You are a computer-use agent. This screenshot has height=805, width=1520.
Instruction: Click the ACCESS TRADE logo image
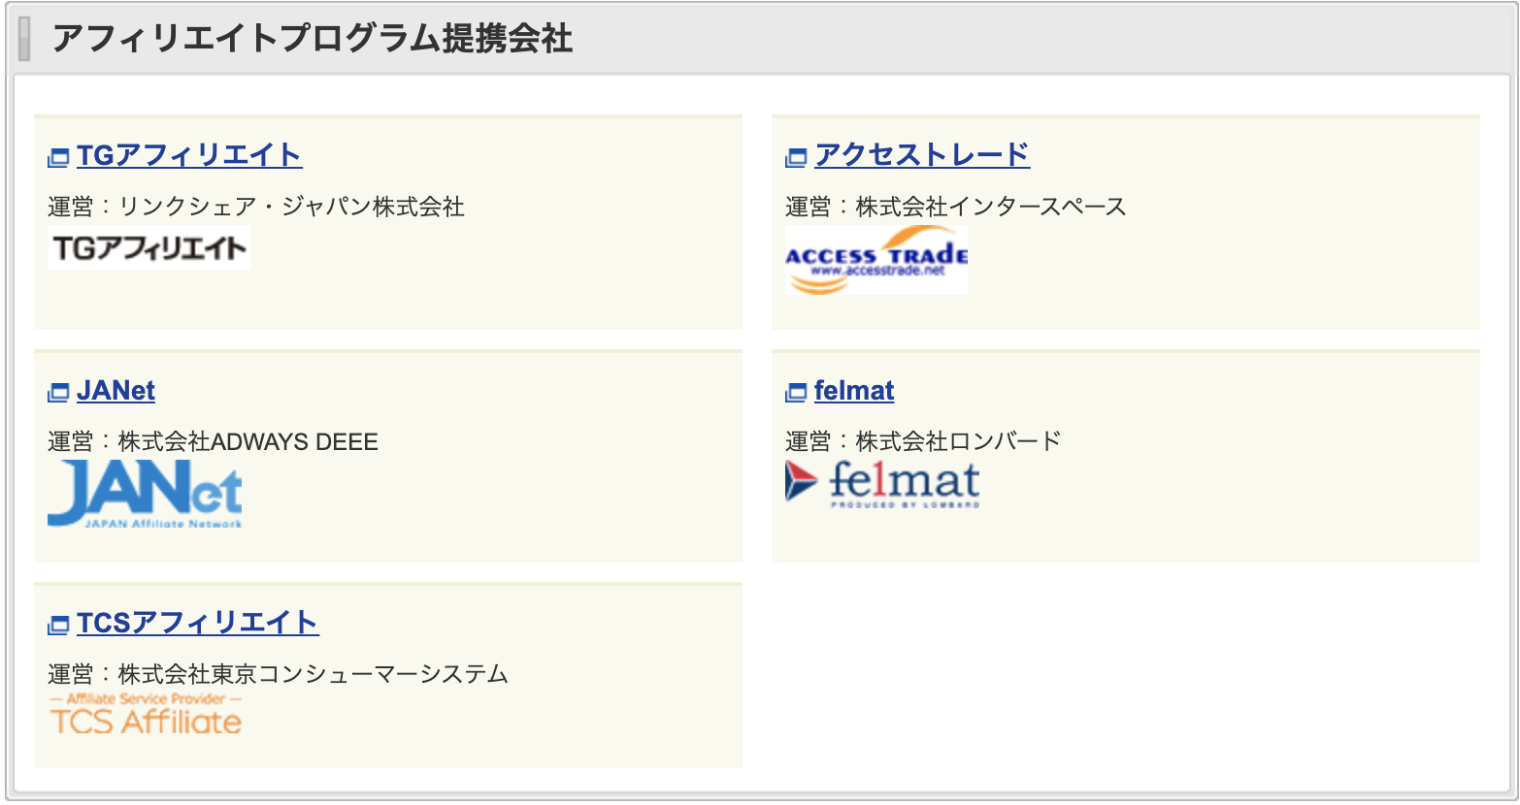point(876,259)
